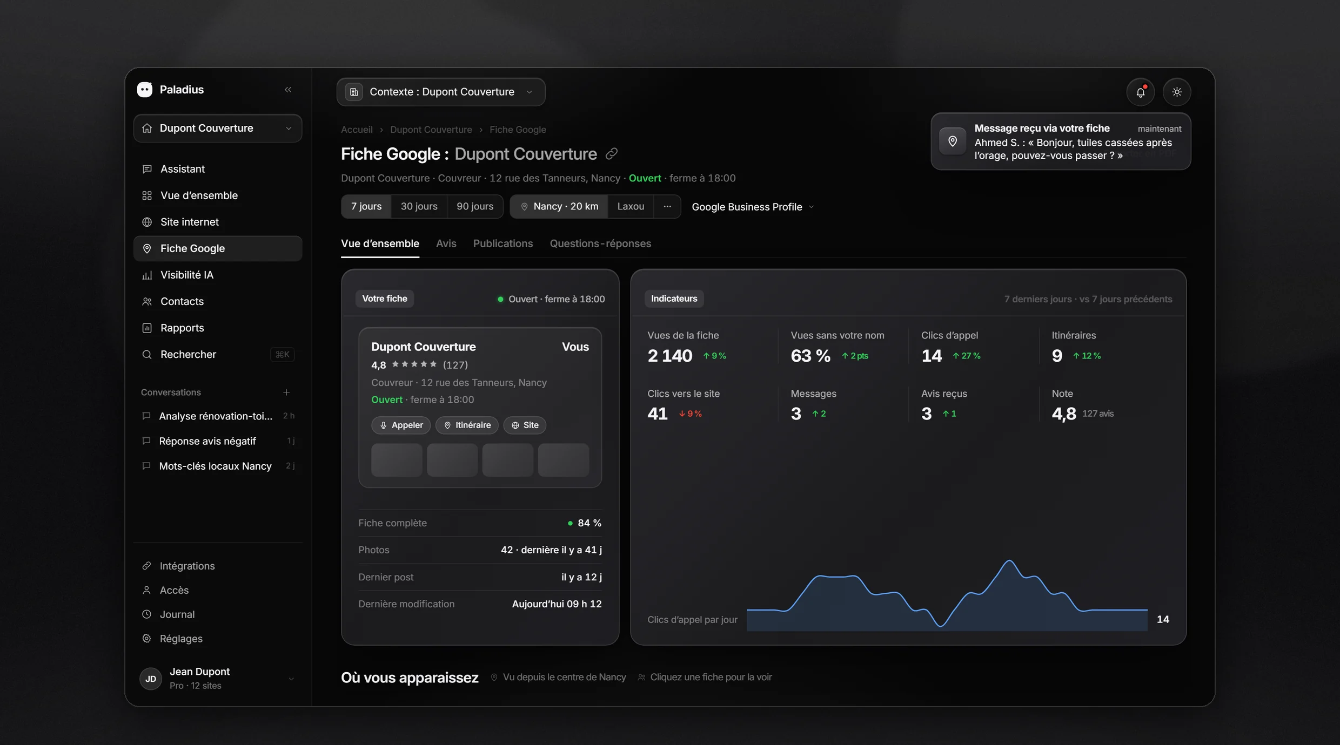Open the message notification from Ahmed S.

1061,141
